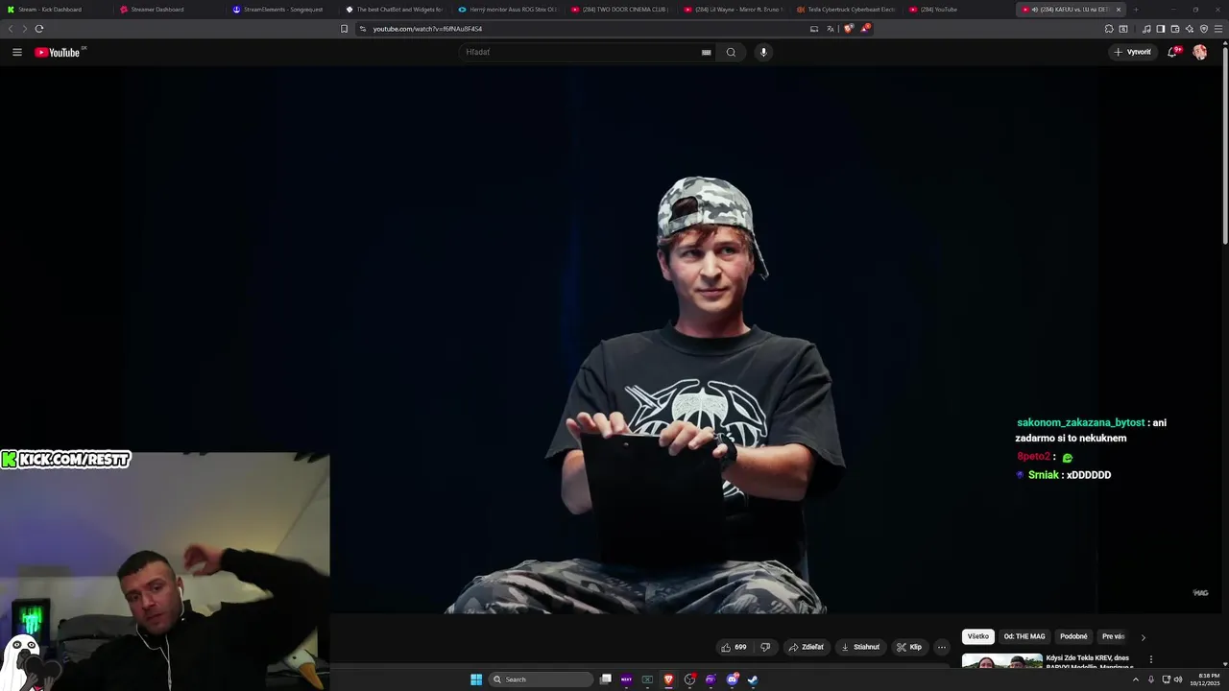Select the Pre vás filter chip
This screenshot has width=1229, height=691.
click(x=1114, y=636)
